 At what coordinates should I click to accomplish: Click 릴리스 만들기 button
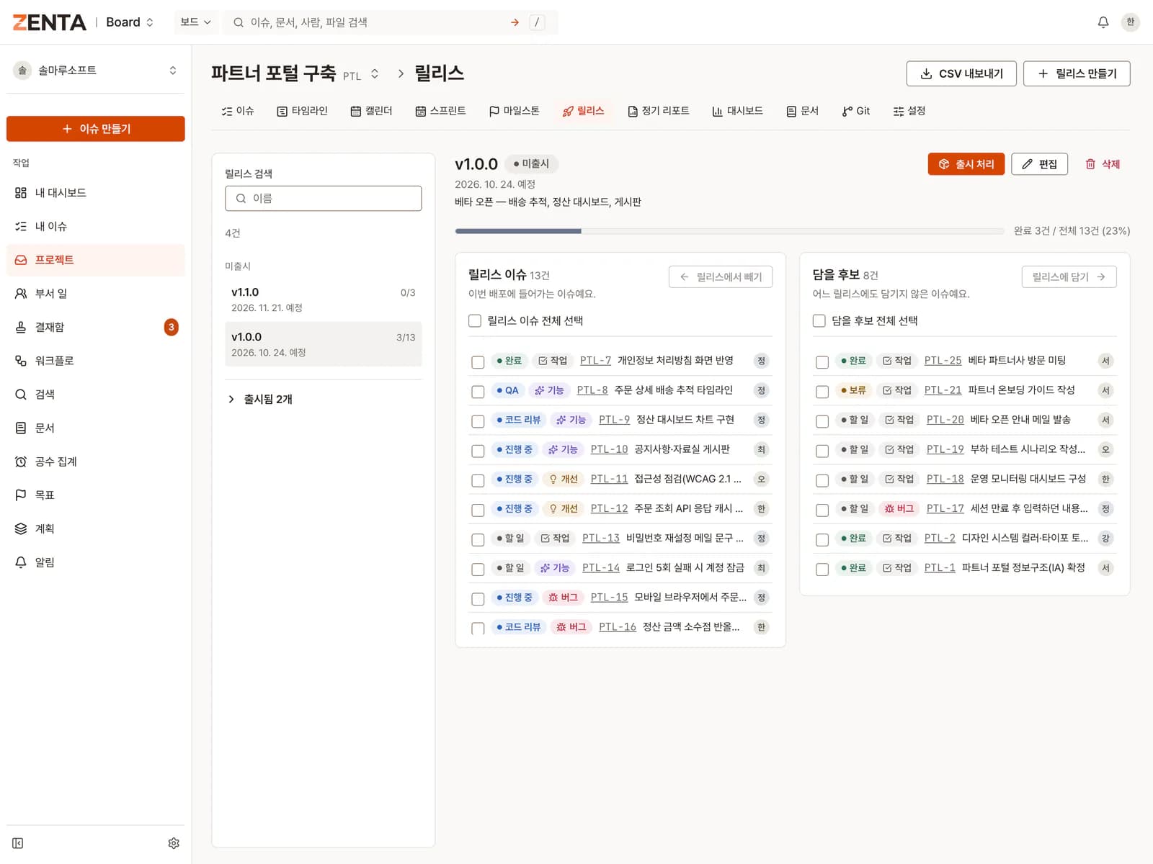tap(1077, 73)
